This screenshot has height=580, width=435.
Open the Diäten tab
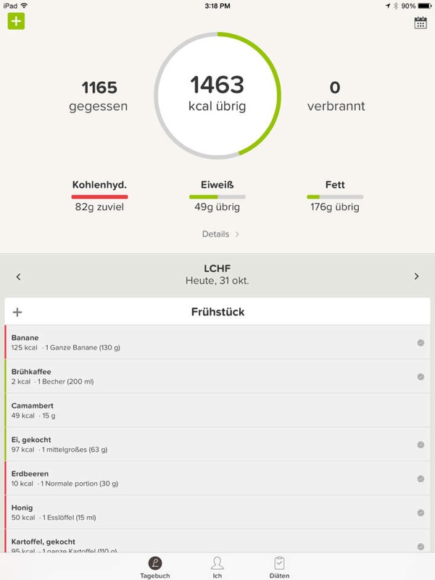pyautogui.click(x=279, y=567)
